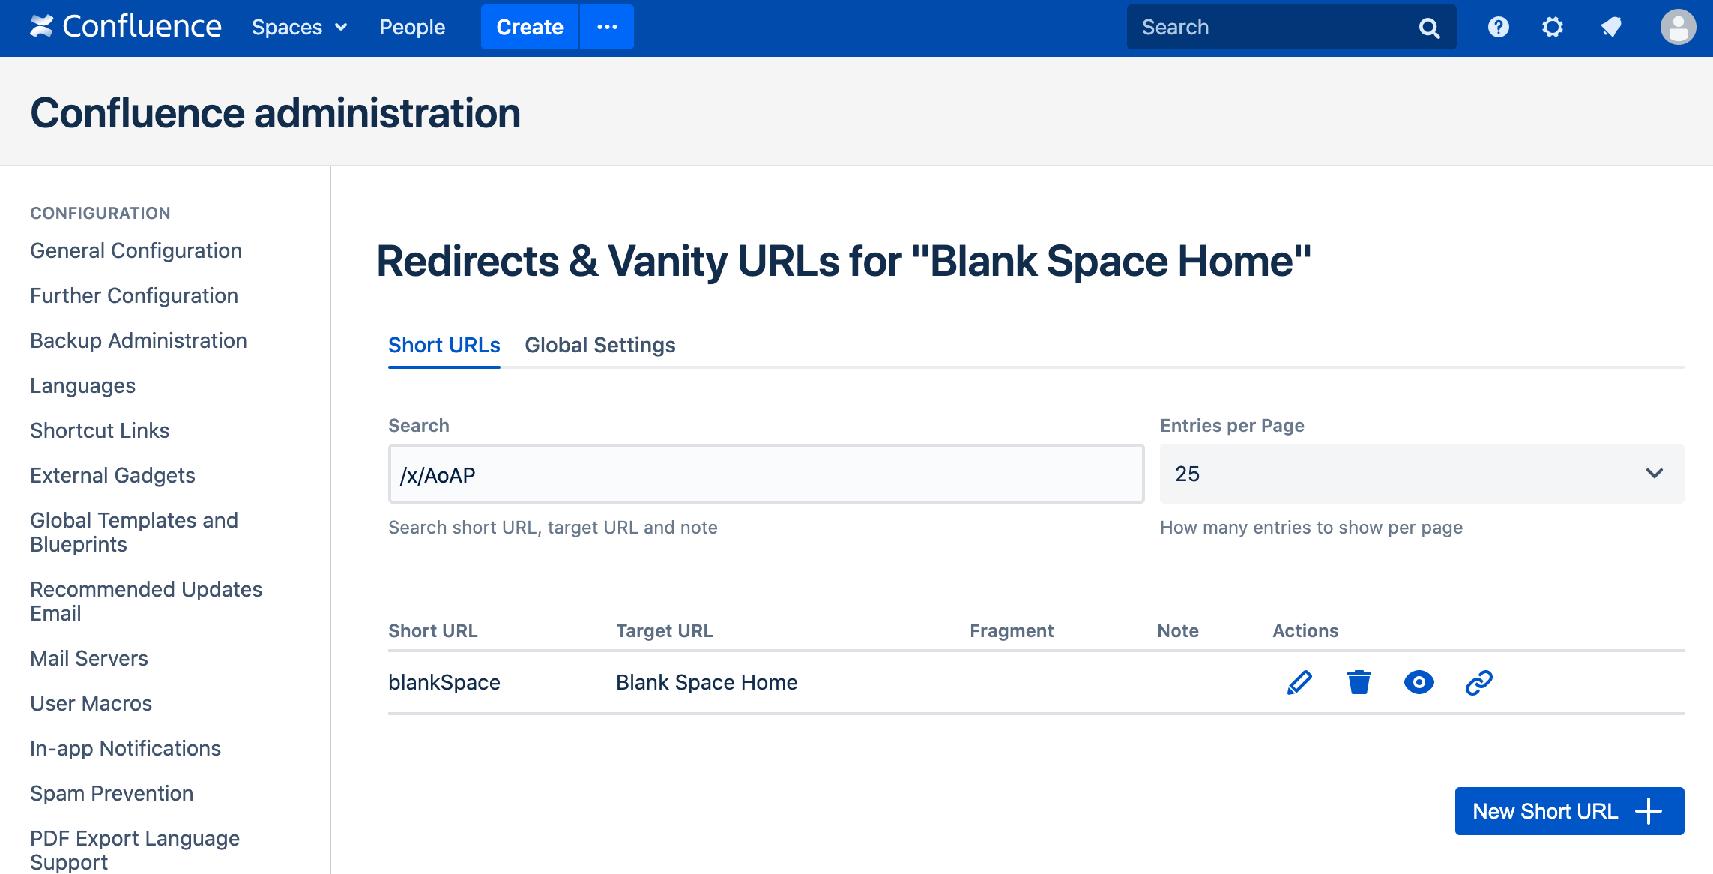Expand the Spaces dropdown menu

pyautogui.click(x=299, y=28)
